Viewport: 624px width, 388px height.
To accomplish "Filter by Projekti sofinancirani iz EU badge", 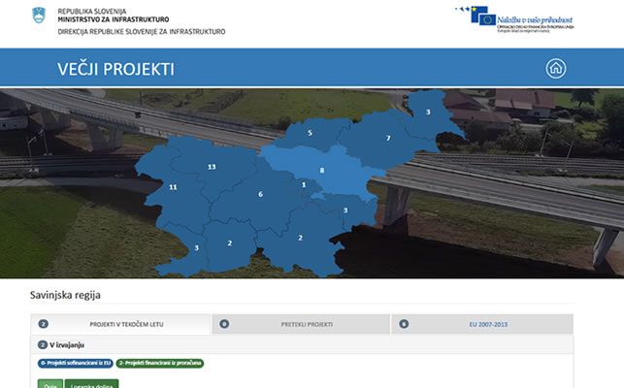I will click(x=75, y=364).
